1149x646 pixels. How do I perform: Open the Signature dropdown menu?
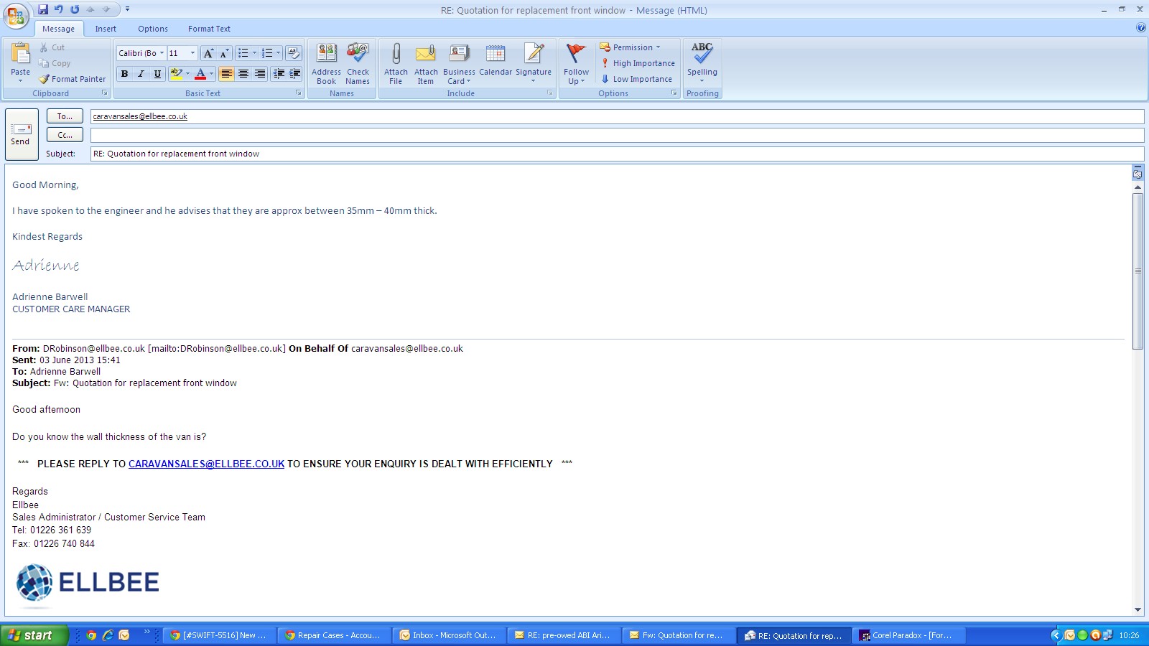tap(534, 63)
